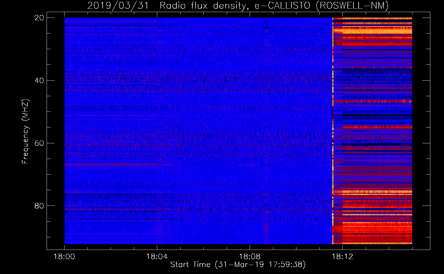Click the bright yellow vertical burst line
The height and width of the screenshot is (274, 444).
click(333, 131)
